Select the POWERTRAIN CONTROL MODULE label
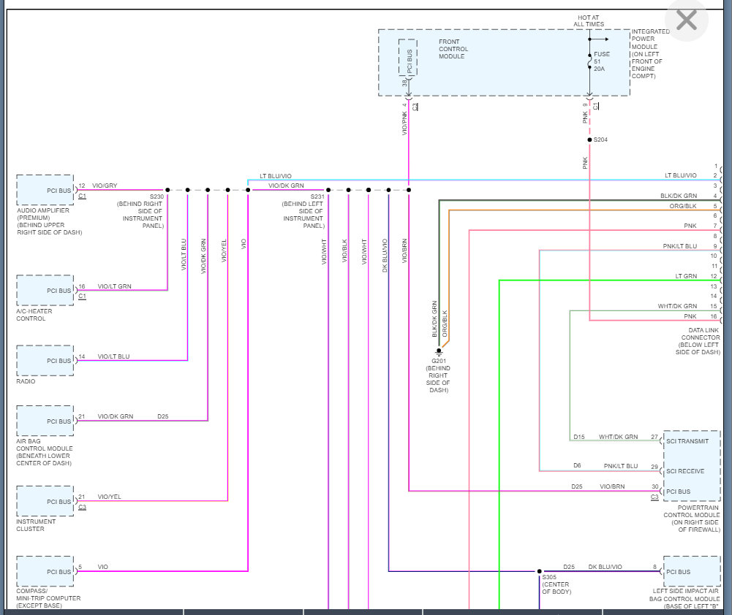This screenshot has height=615, width=732. [692, 519]
